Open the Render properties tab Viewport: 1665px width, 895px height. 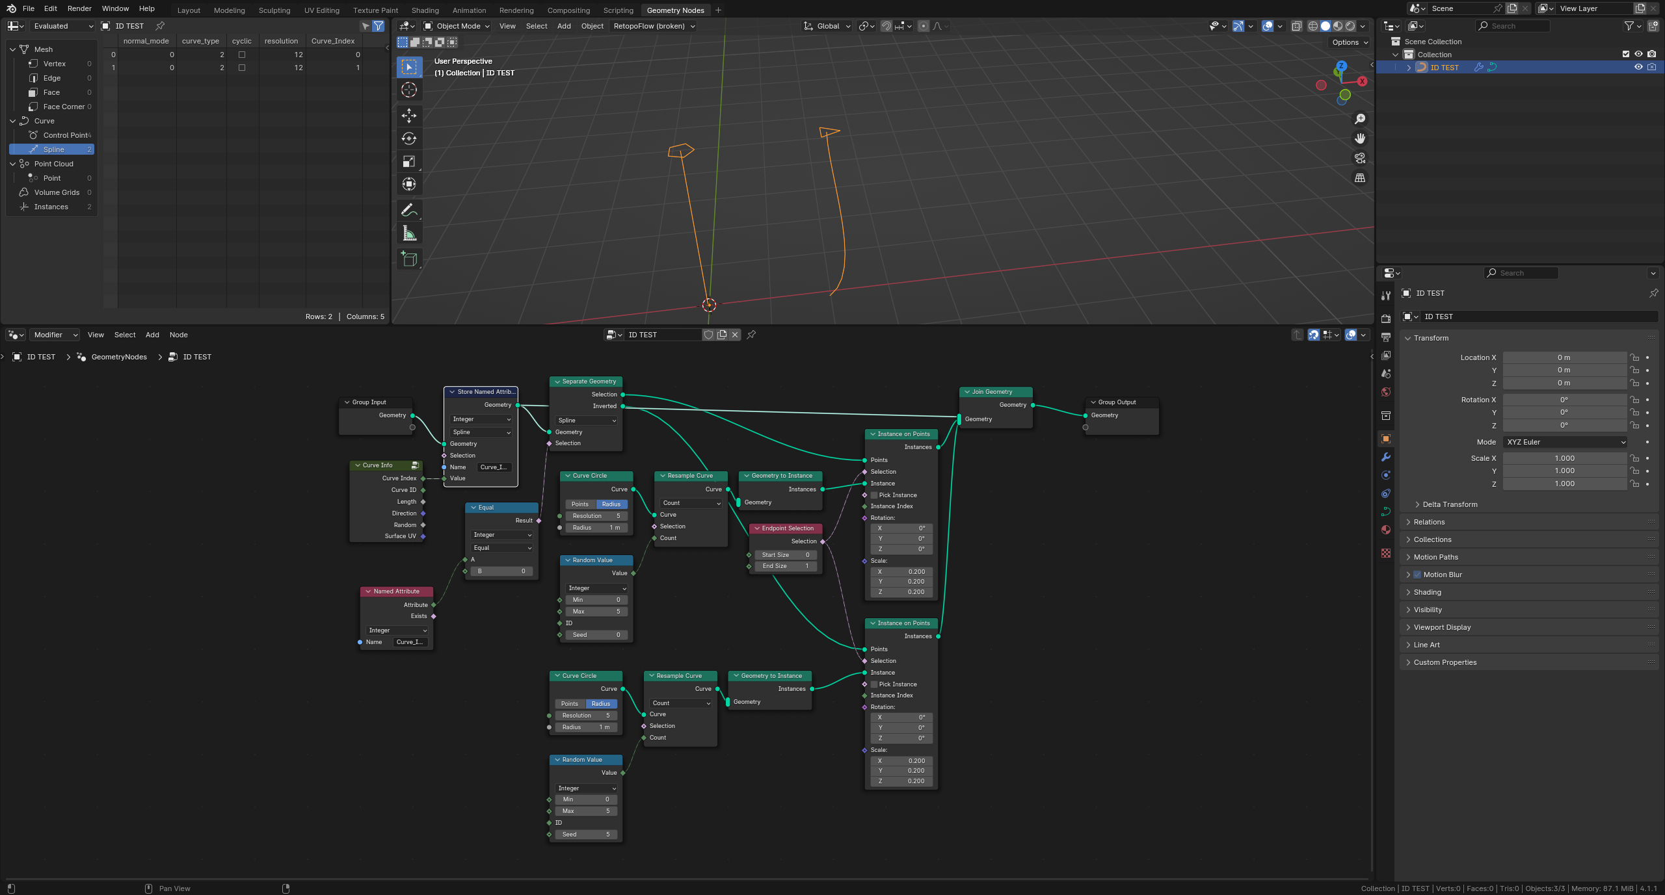point(1386,319)
